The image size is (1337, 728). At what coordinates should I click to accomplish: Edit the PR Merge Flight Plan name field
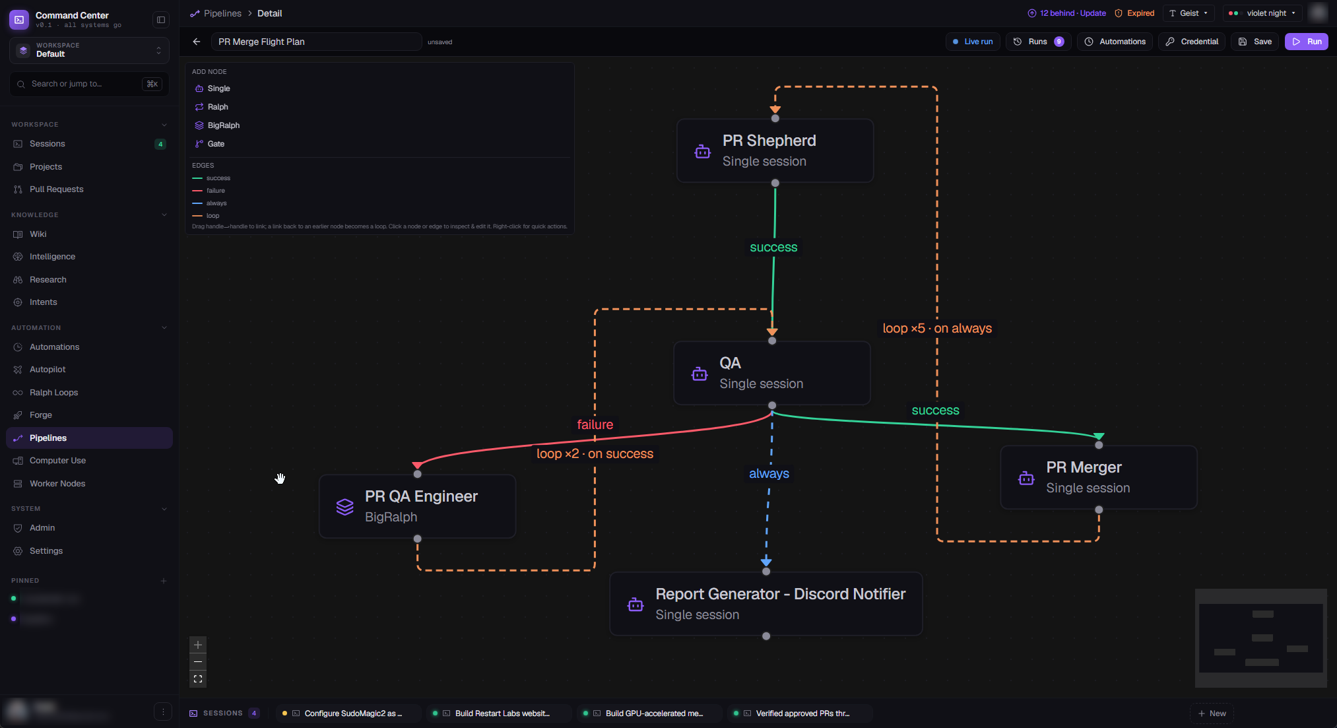point(317,42)
